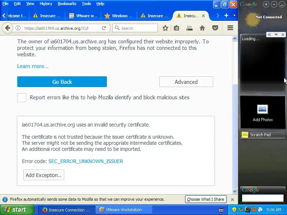Click the Firefox back arrow button
This screenshot has height=215, width=287.
click(x=8, y=28)
